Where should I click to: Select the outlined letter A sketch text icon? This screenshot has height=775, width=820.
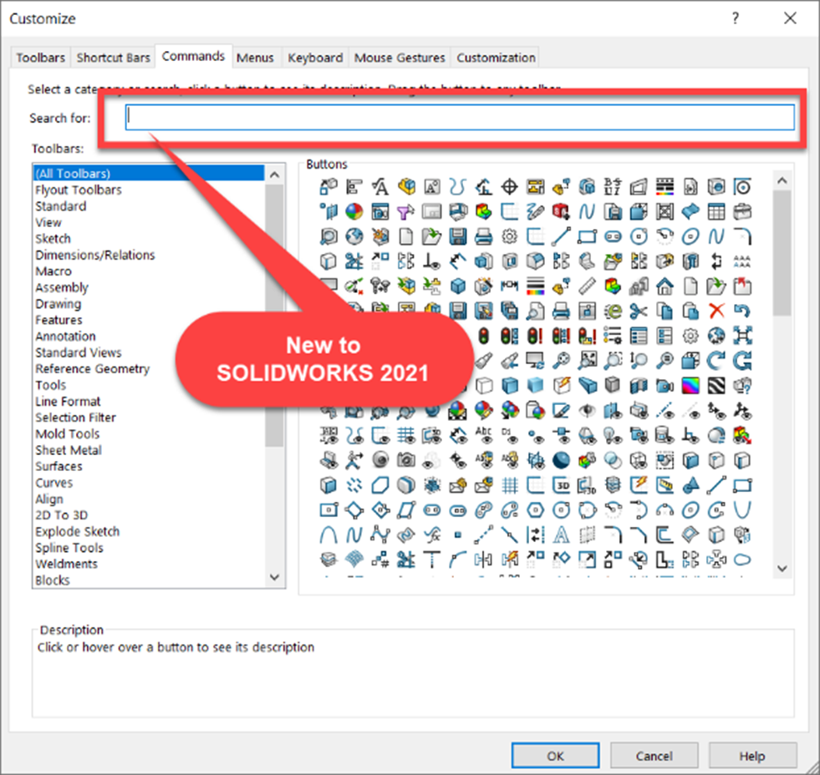click(561, 535)
